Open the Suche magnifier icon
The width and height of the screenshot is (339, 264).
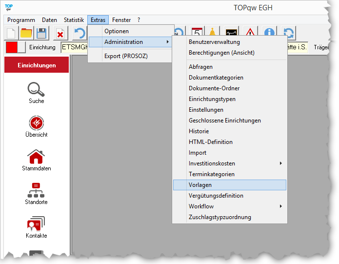click(36, 89)
